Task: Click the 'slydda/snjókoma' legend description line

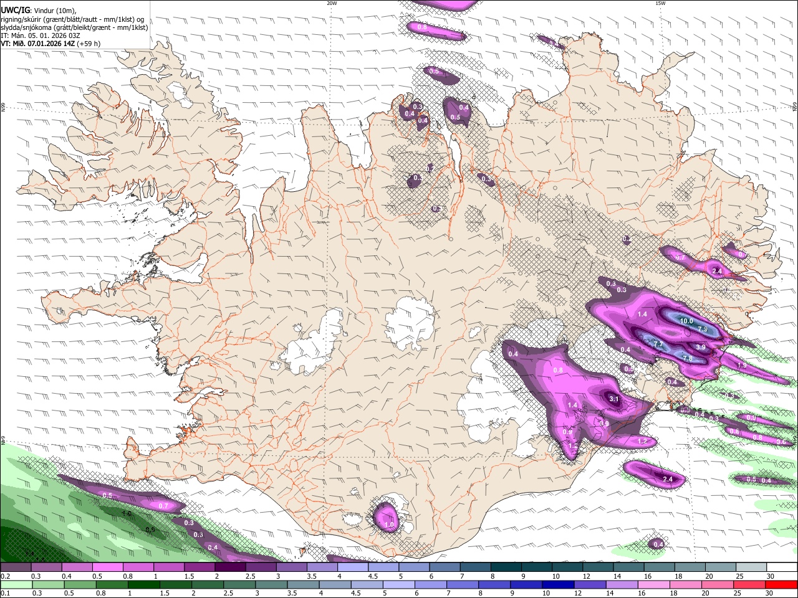Action: (x=74, y=27)
